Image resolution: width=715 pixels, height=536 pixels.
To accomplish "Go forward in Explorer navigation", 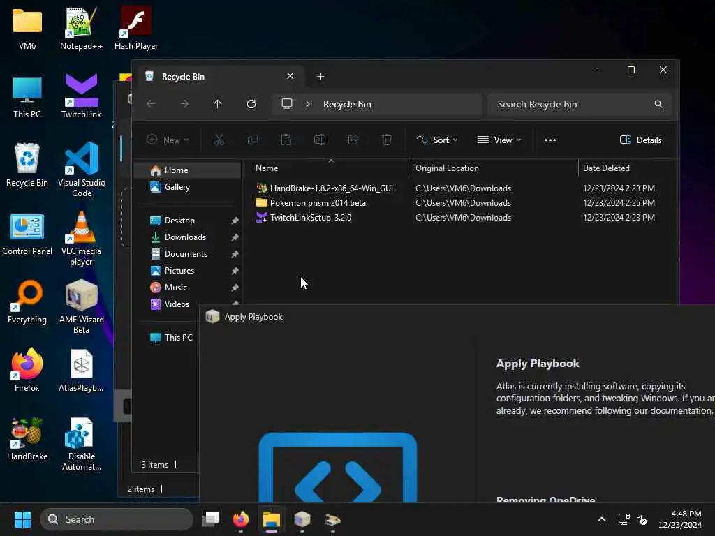I will 184,104.
